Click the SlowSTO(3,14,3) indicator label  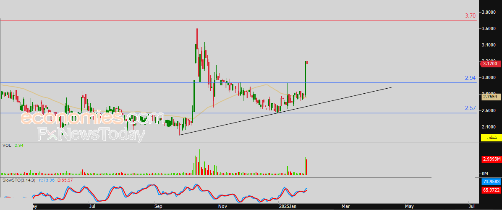pyautogui.click(x=18, y=180)
